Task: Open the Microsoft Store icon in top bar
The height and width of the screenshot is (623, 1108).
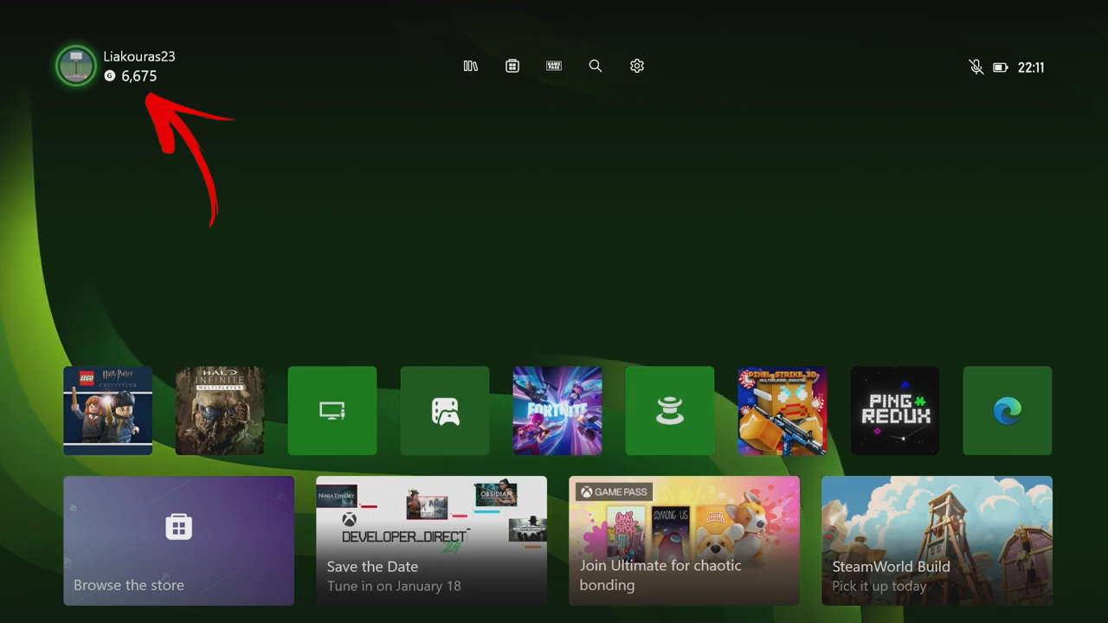Action: pyautogui.click(x=512, y=66)
